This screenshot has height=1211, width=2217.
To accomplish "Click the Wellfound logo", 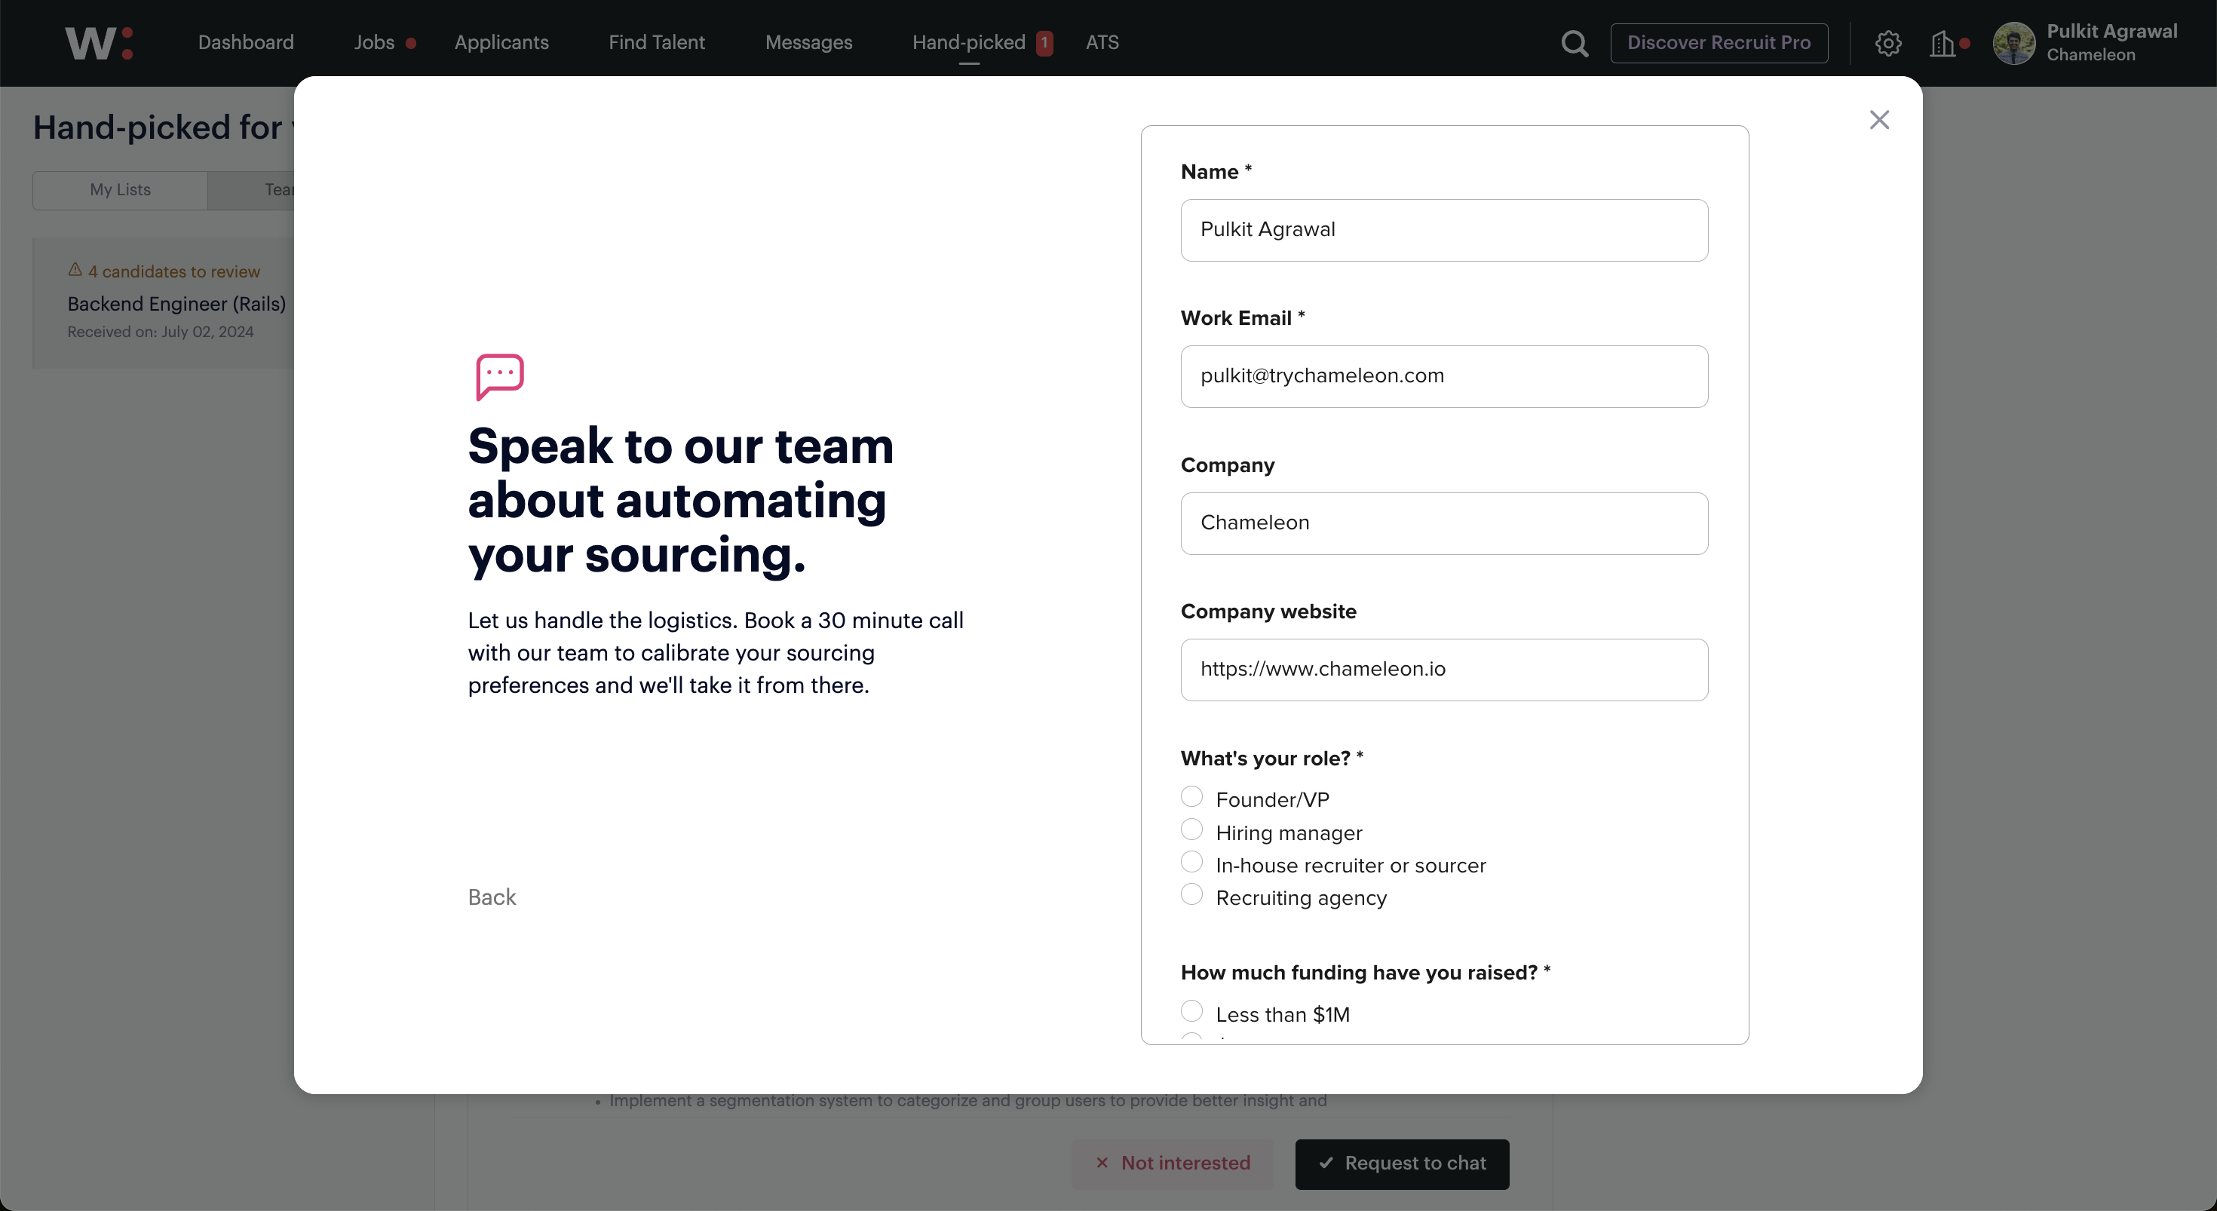I will point(99,43).
